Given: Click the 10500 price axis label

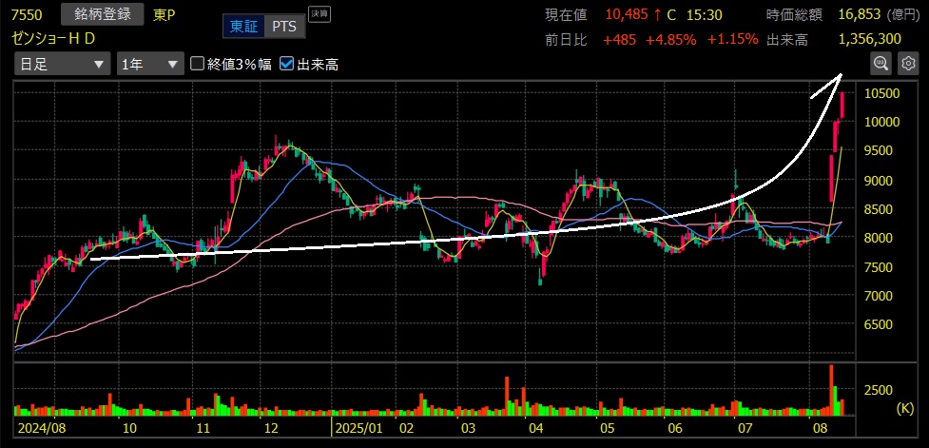Looking at the screenshot, I should pos(883,93).
